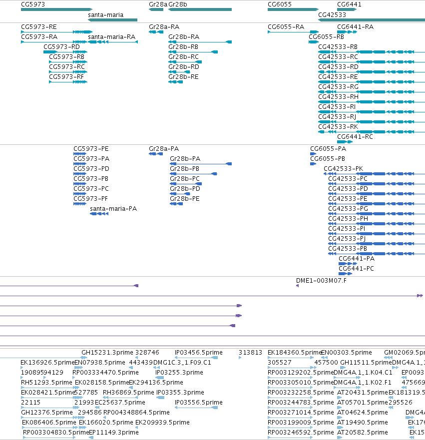
Task: Click polypeptide CG6055-PA
Action: coord(313,154)
